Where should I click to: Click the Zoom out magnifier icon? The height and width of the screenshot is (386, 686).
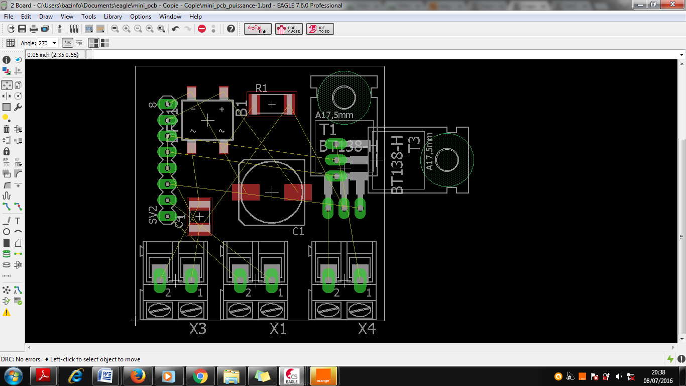[x=138, y=29]
